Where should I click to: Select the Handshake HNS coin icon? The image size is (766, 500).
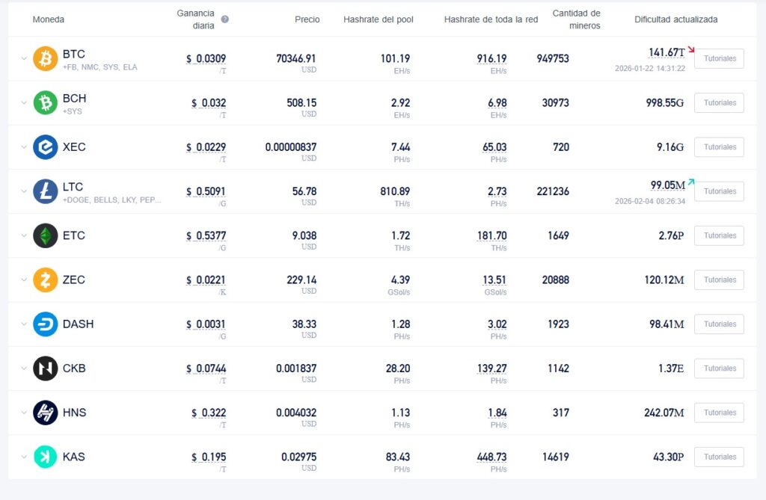(x=45, y=413)
